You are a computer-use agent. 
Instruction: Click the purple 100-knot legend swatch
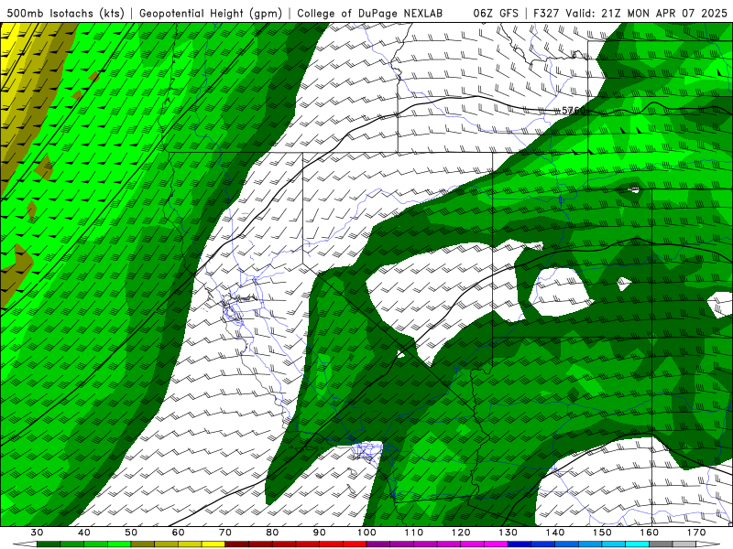pos(378,544)
